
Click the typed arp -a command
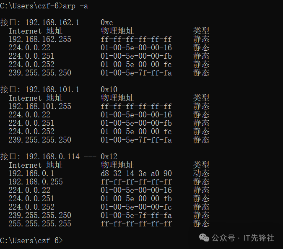[x=75, y=5]
